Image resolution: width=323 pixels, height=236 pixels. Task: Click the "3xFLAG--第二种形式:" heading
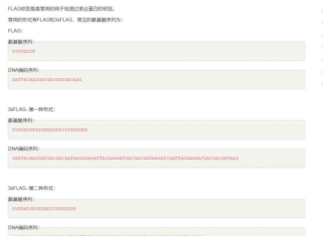click(x=32, y=188)
